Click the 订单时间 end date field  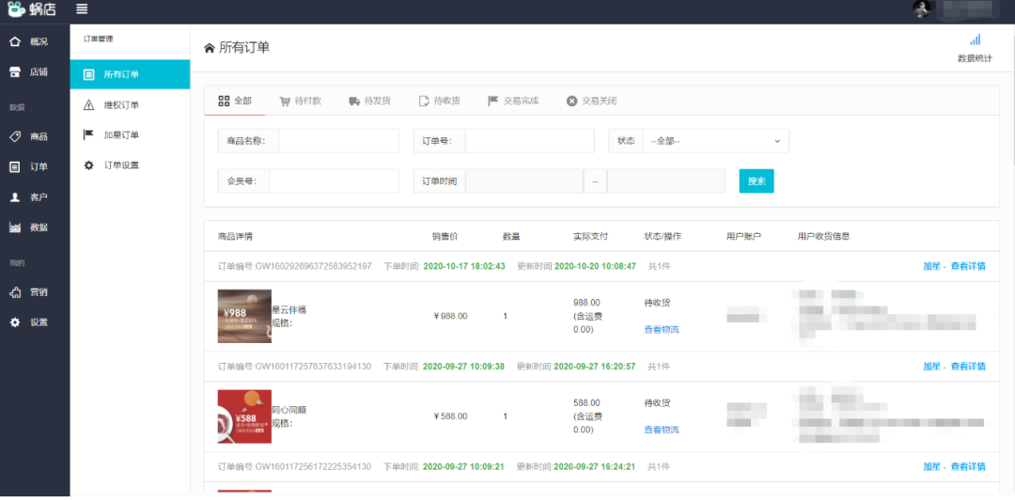tap(666, 181)
